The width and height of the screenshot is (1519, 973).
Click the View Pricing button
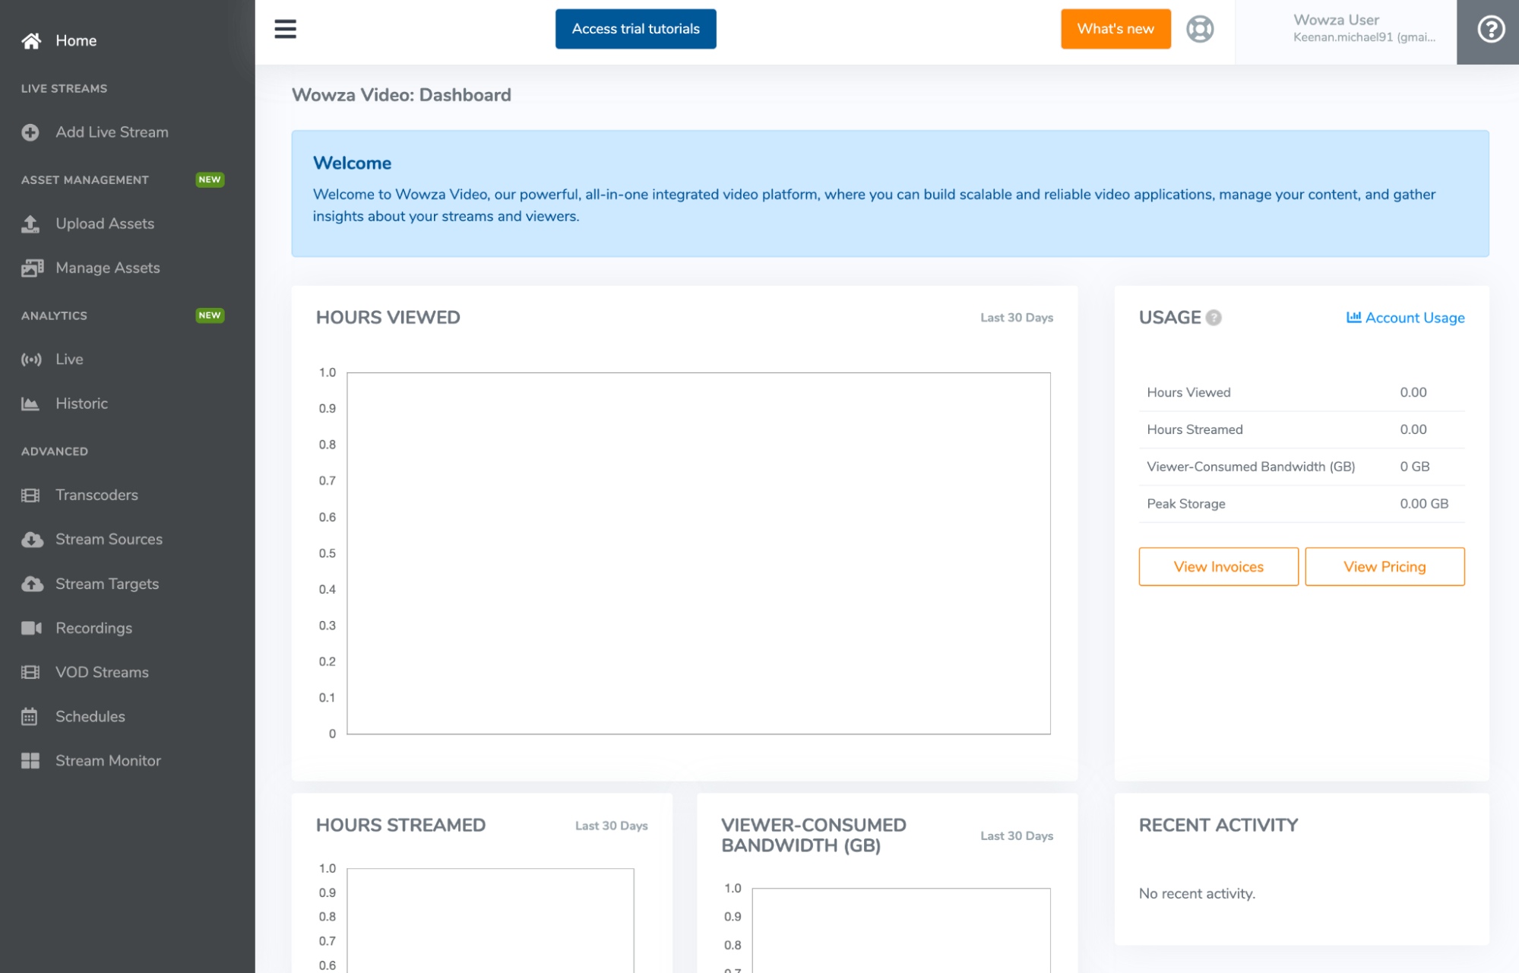[1384, 567]
